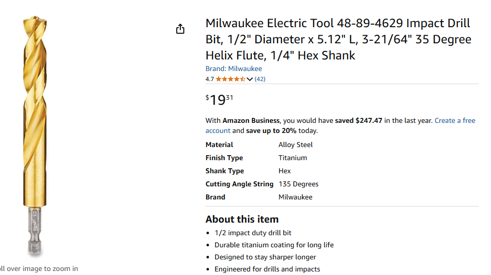Click the "Create a free account" link
The image size is (491, 275).
coord(455,120)
